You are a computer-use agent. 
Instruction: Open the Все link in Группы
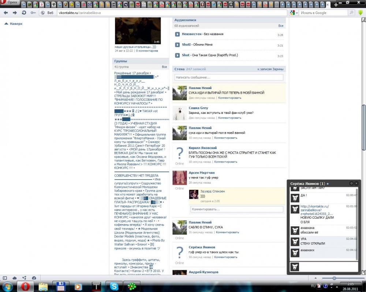pos(164,67)
